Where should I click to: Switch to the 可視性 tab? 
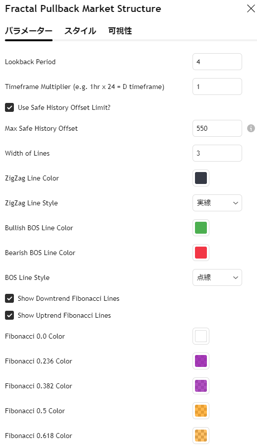[120, 31]
